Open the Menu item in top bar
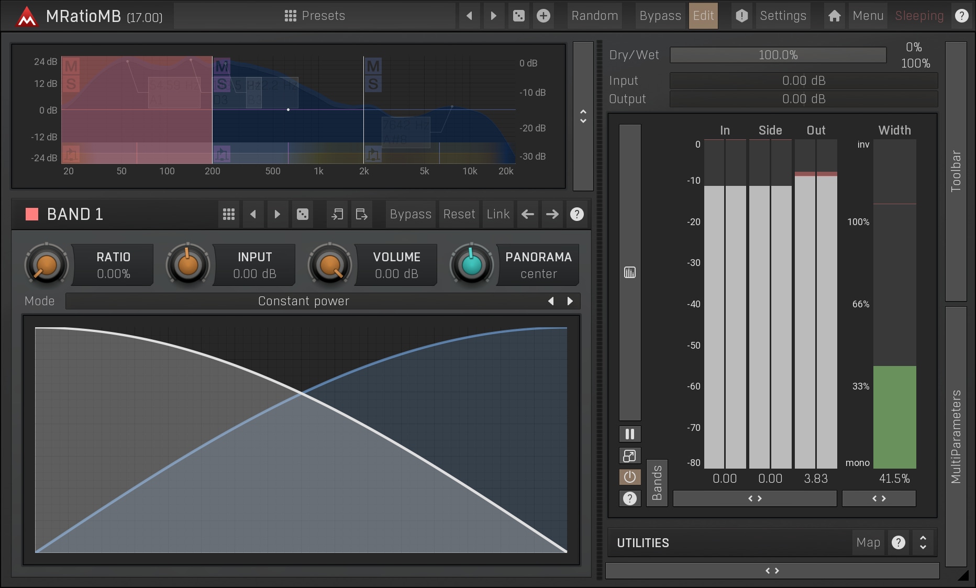 (x=868, y=16)
